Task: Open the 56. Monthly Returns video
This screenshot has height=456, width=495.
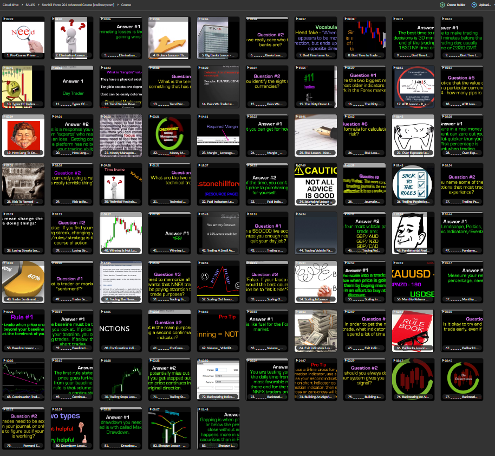Action: [412, 281]
